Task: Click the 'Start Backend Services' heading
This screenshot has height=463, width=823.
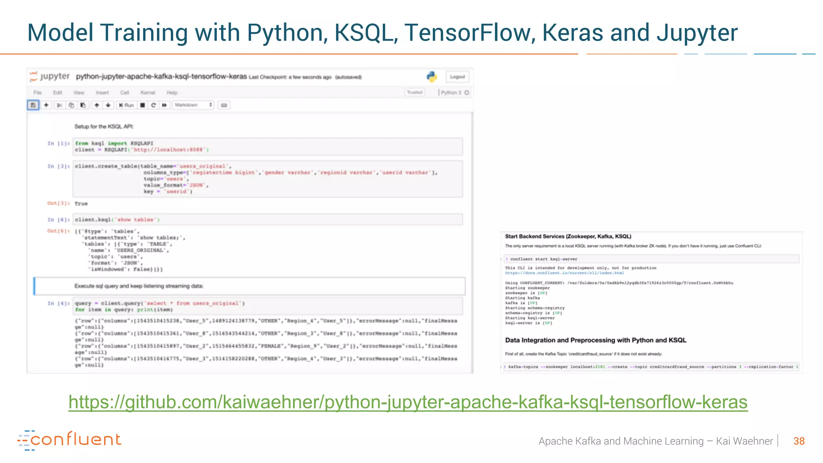Action: click(x=568, y=236)
